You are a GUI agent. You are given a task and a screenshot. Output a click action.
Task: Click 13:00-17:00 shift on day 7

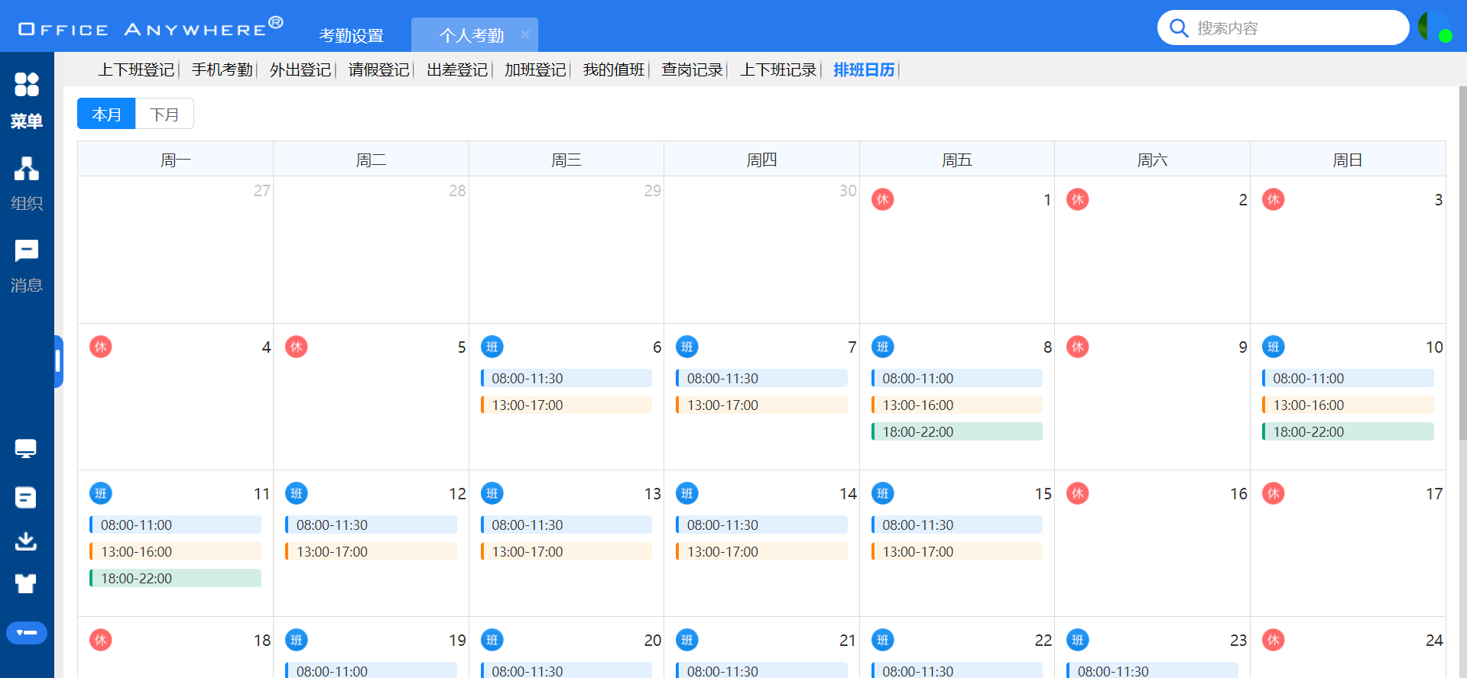[x=761, y=405]
